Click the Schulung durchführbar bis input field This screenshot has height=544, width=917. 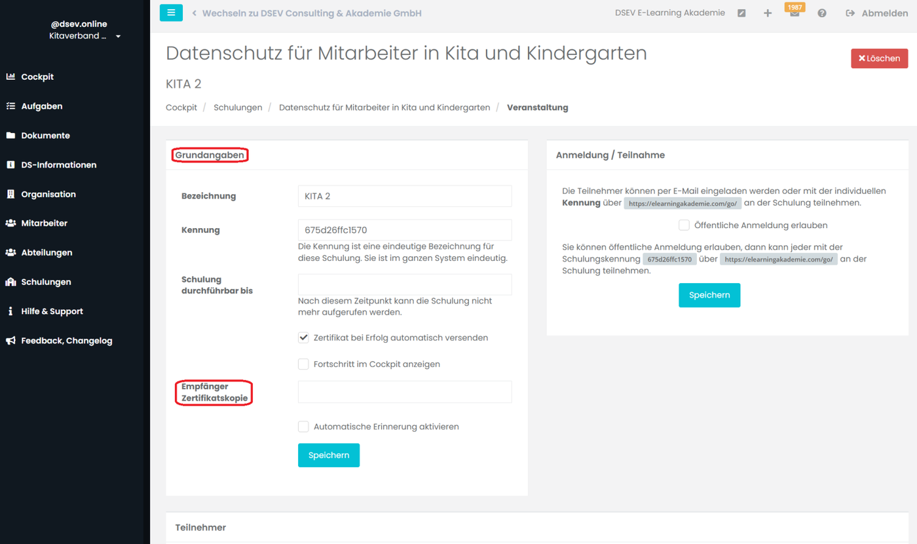pos(405,284)
